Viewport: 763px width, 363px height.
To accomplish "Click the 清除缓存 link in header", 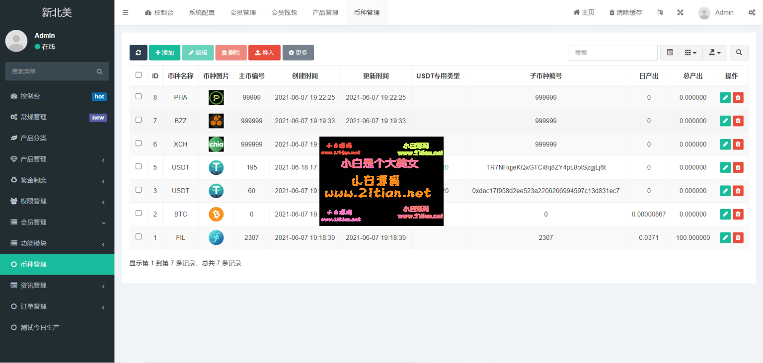I will (x=625, y=12).
